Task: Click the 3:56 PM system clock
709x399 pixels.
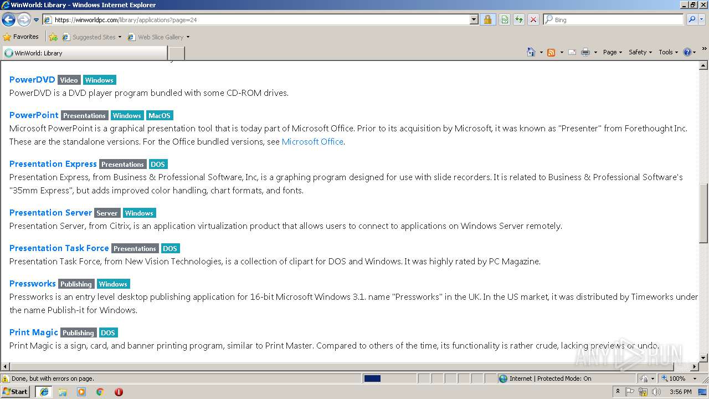Action: (680, 392)
